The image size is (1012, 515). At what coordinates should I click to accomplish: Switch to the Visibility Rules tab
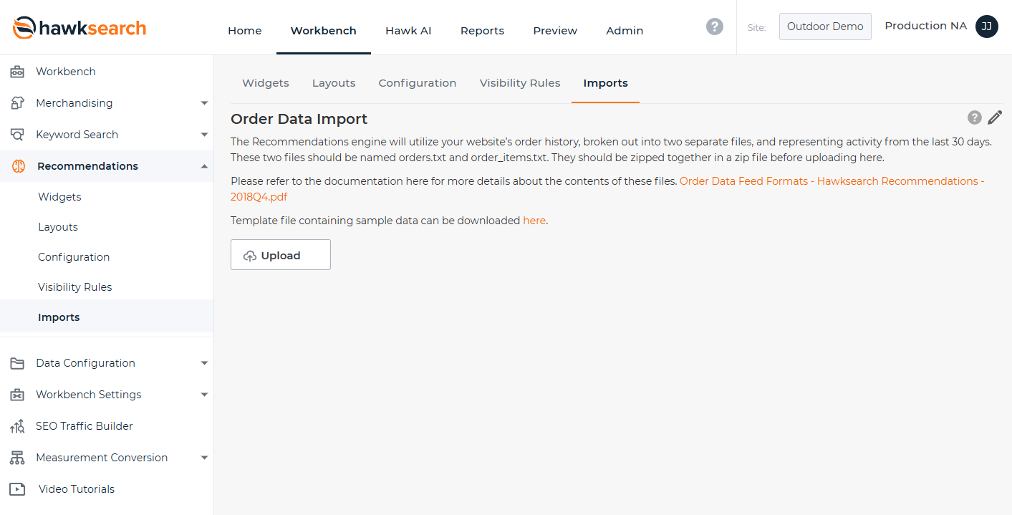520,83
